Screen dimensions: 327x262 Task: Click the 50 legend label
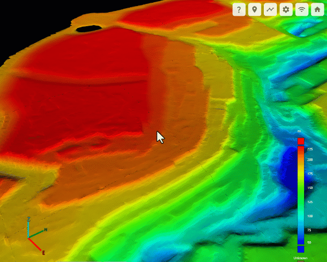click(309, 242)
